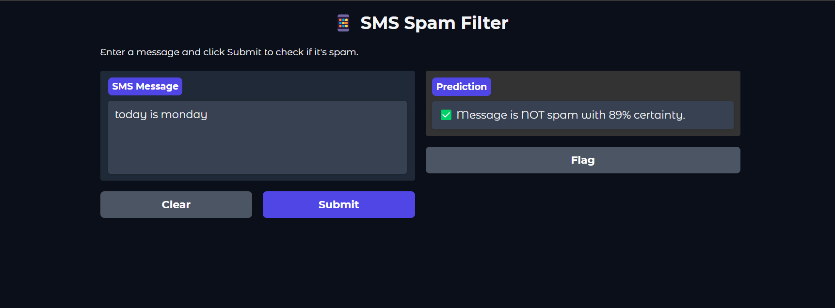Submit the message for spam checking

[x=338, y=204]
